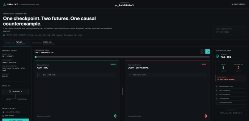Image resolution: width=249 pixels, height=121 pixels.
Task: Click Counterfactual payments count 2 in proof
Action: pos(238,68)
